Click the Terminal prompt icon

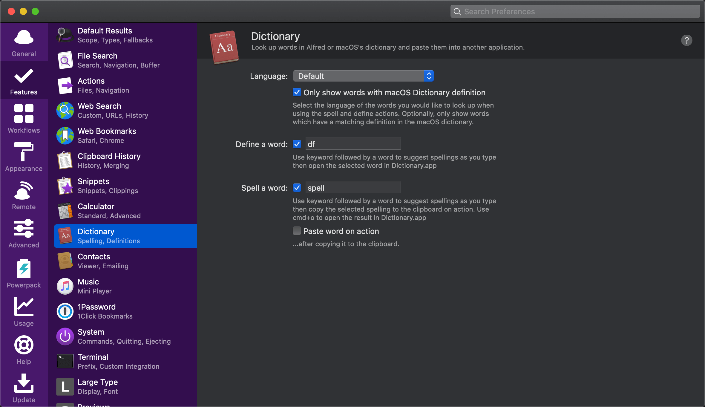65,361
